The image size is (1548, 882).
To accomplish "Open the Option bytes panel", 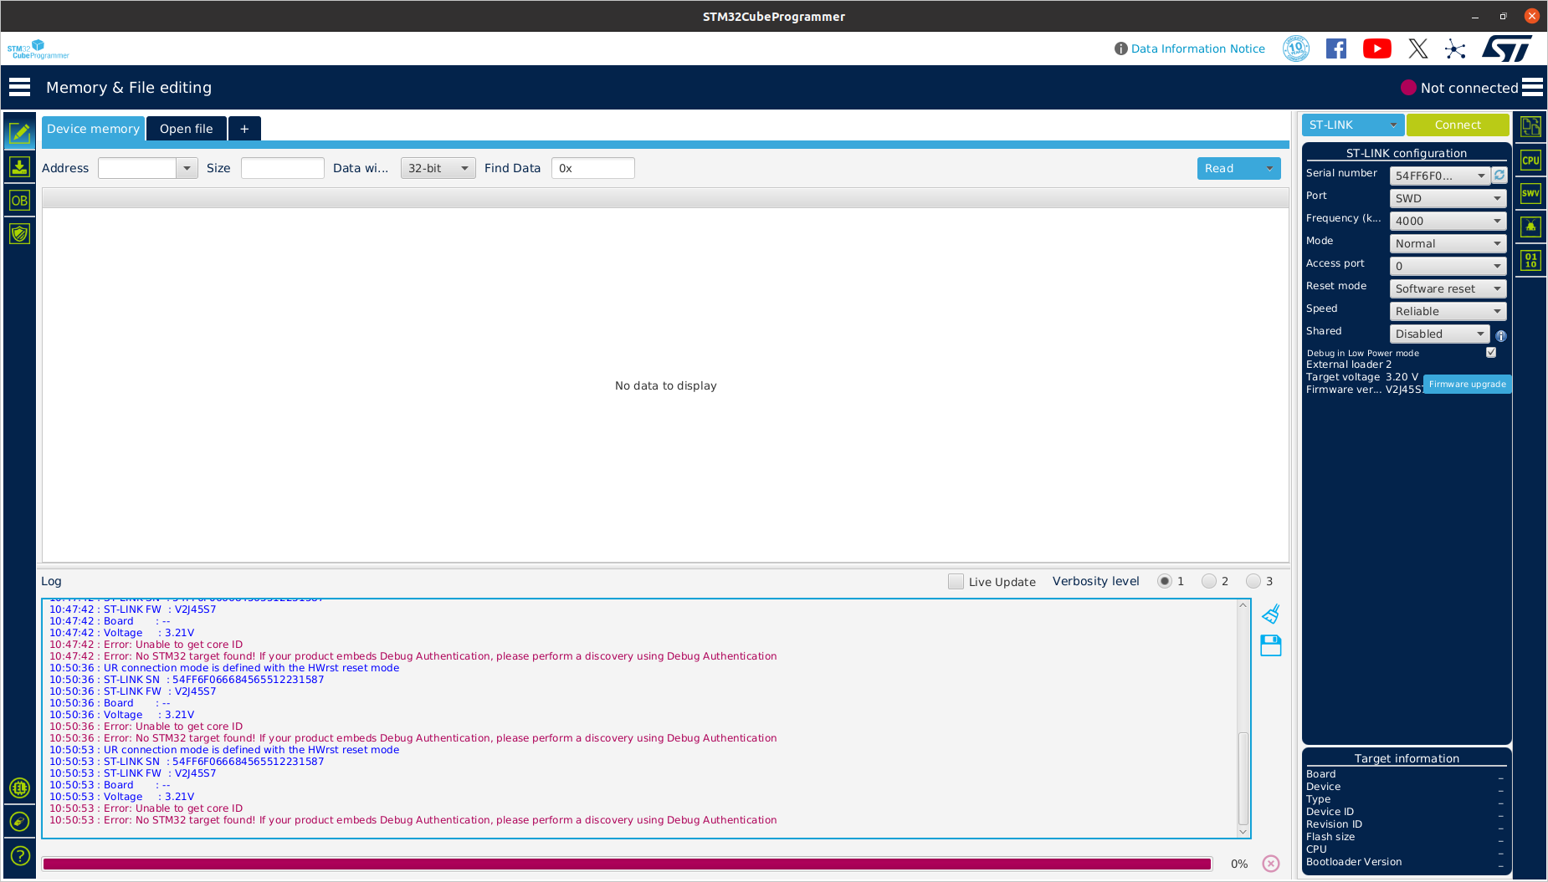I will click(x=20, y=200).
